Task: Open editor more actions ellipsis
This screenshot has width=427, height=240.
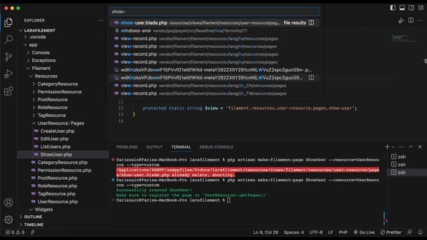Action: pos(420,21)
